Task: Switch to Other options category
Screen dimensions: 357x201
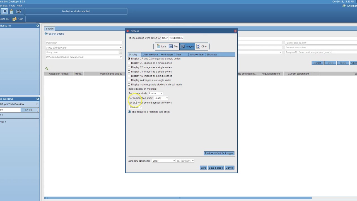Action: coord(202,47)
